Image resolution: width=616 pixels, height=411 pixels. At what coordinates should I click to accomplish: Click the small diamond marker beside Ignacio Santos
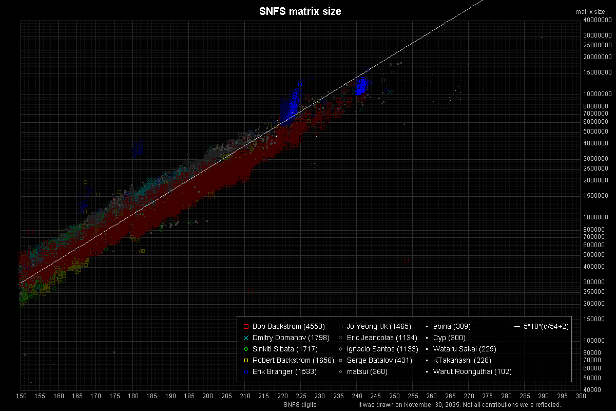(340, 349)
